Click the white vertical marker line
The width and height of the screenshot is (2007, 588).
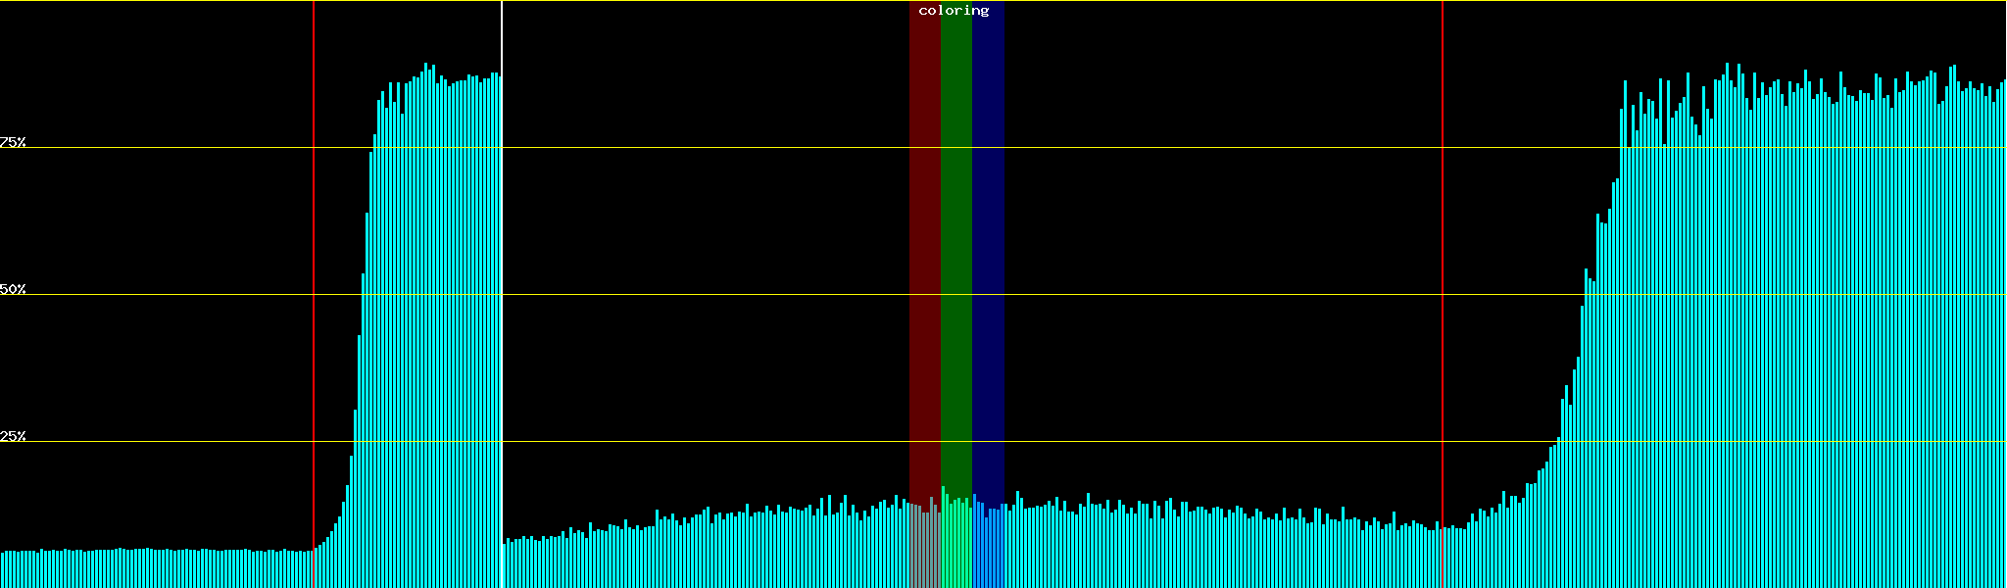tap(502, 294)
